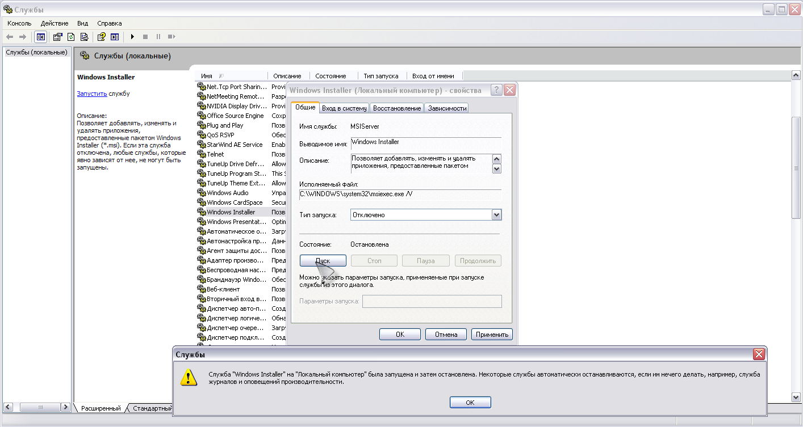Viewport: 803px width, 427px height.
Task: Click the Отмена button
Action: (446, 335)
